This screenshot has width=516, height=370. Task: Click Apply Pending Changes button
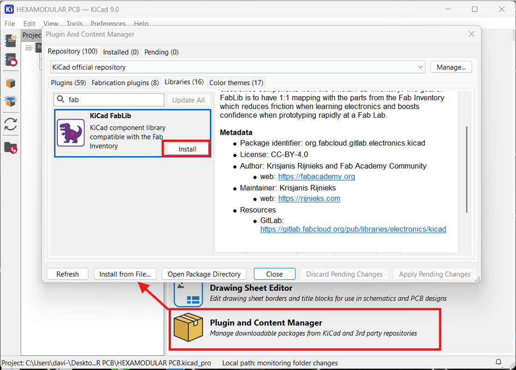[x=435, y=274]
